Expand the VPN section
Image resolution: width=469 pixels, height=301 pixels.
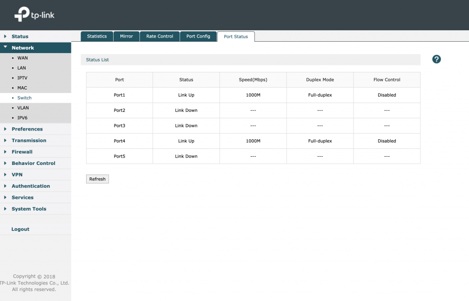(17, 175)
